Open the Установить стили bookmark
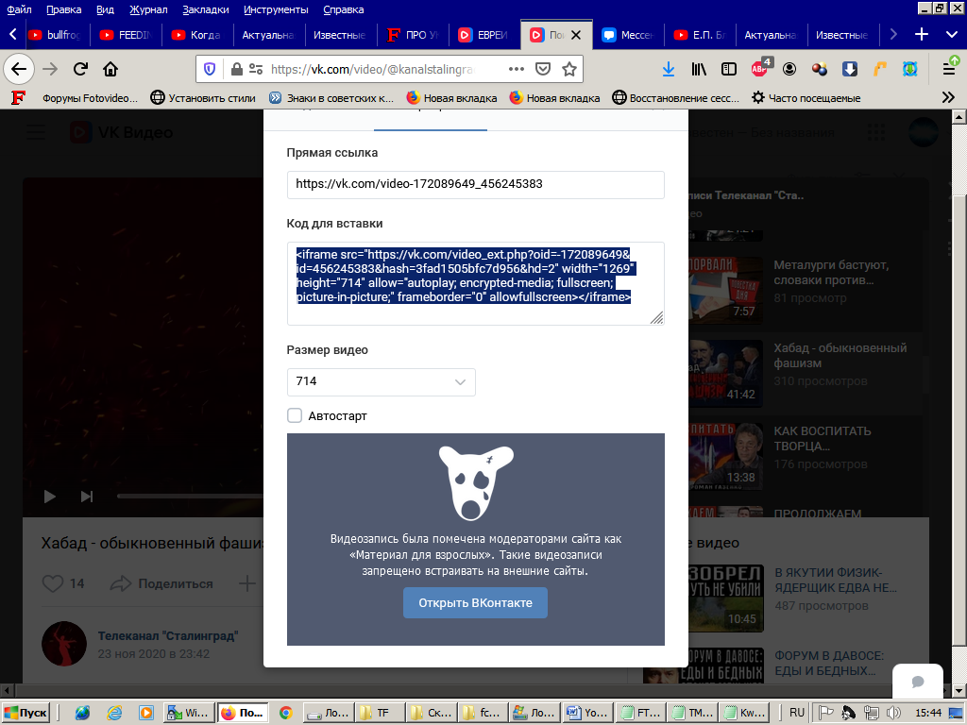Viewport: 967px width, 725px height. pos(204,97)
